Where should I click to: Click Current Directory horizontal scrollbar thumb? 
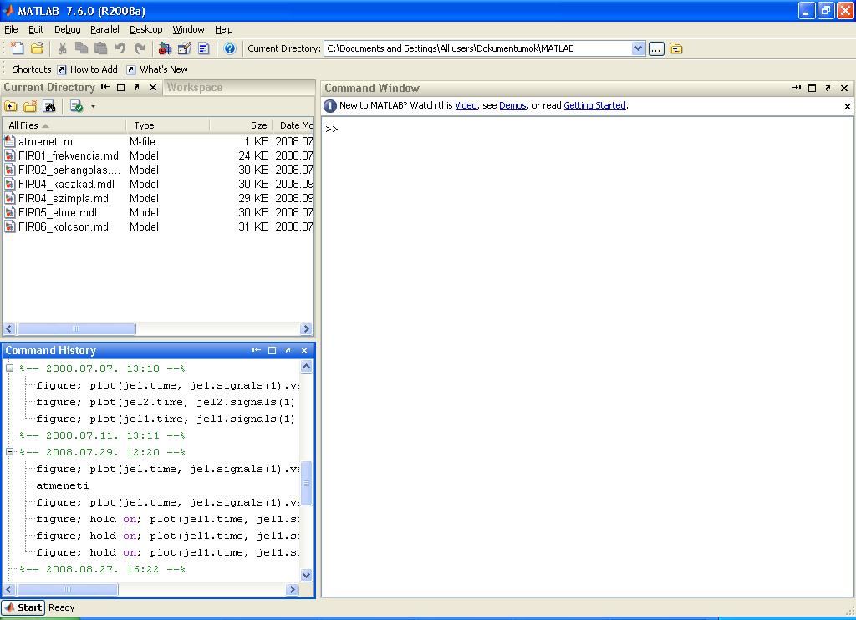(x=76, y=328)
